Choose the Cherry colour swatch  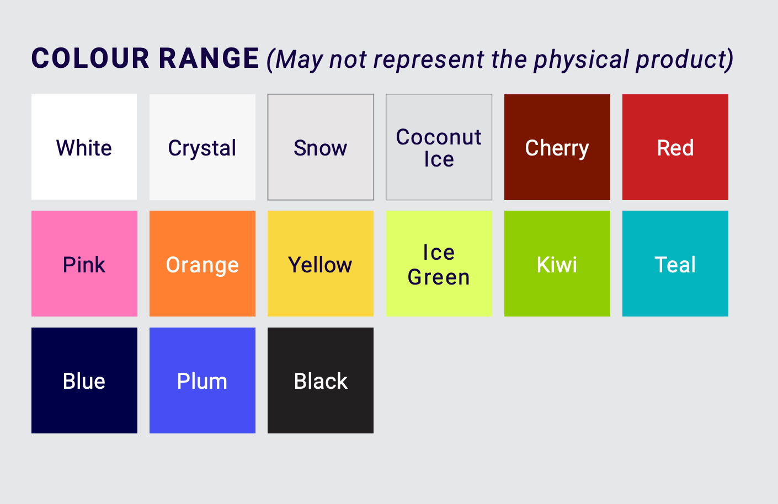(557, 147)
